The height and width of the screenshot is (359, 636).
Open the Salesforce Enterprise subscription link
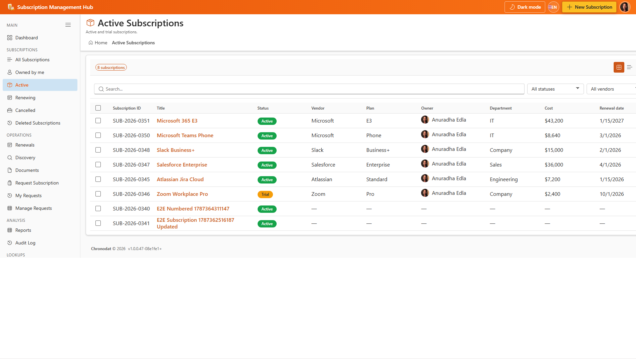182,165
